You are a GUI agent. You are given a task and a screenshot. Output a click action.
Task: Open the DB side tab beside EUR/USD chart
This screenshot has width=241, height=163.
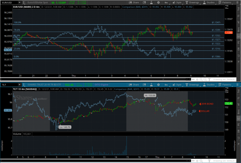click(239, 49)
